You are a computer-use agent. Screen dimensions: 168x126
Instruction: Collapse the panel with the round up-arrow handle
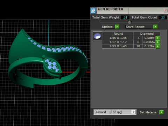[129, 22]
